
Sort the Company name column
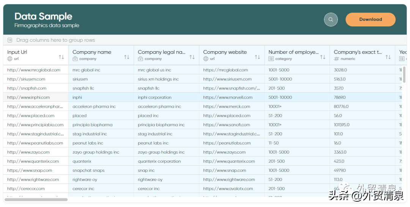[x=127, y=57]
